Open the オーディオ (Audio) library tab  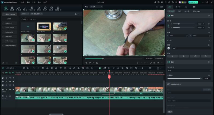(18, 9)
